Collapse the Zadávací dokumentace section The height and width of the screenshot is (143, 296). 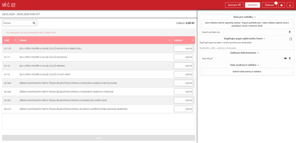(x=258, y=53)
